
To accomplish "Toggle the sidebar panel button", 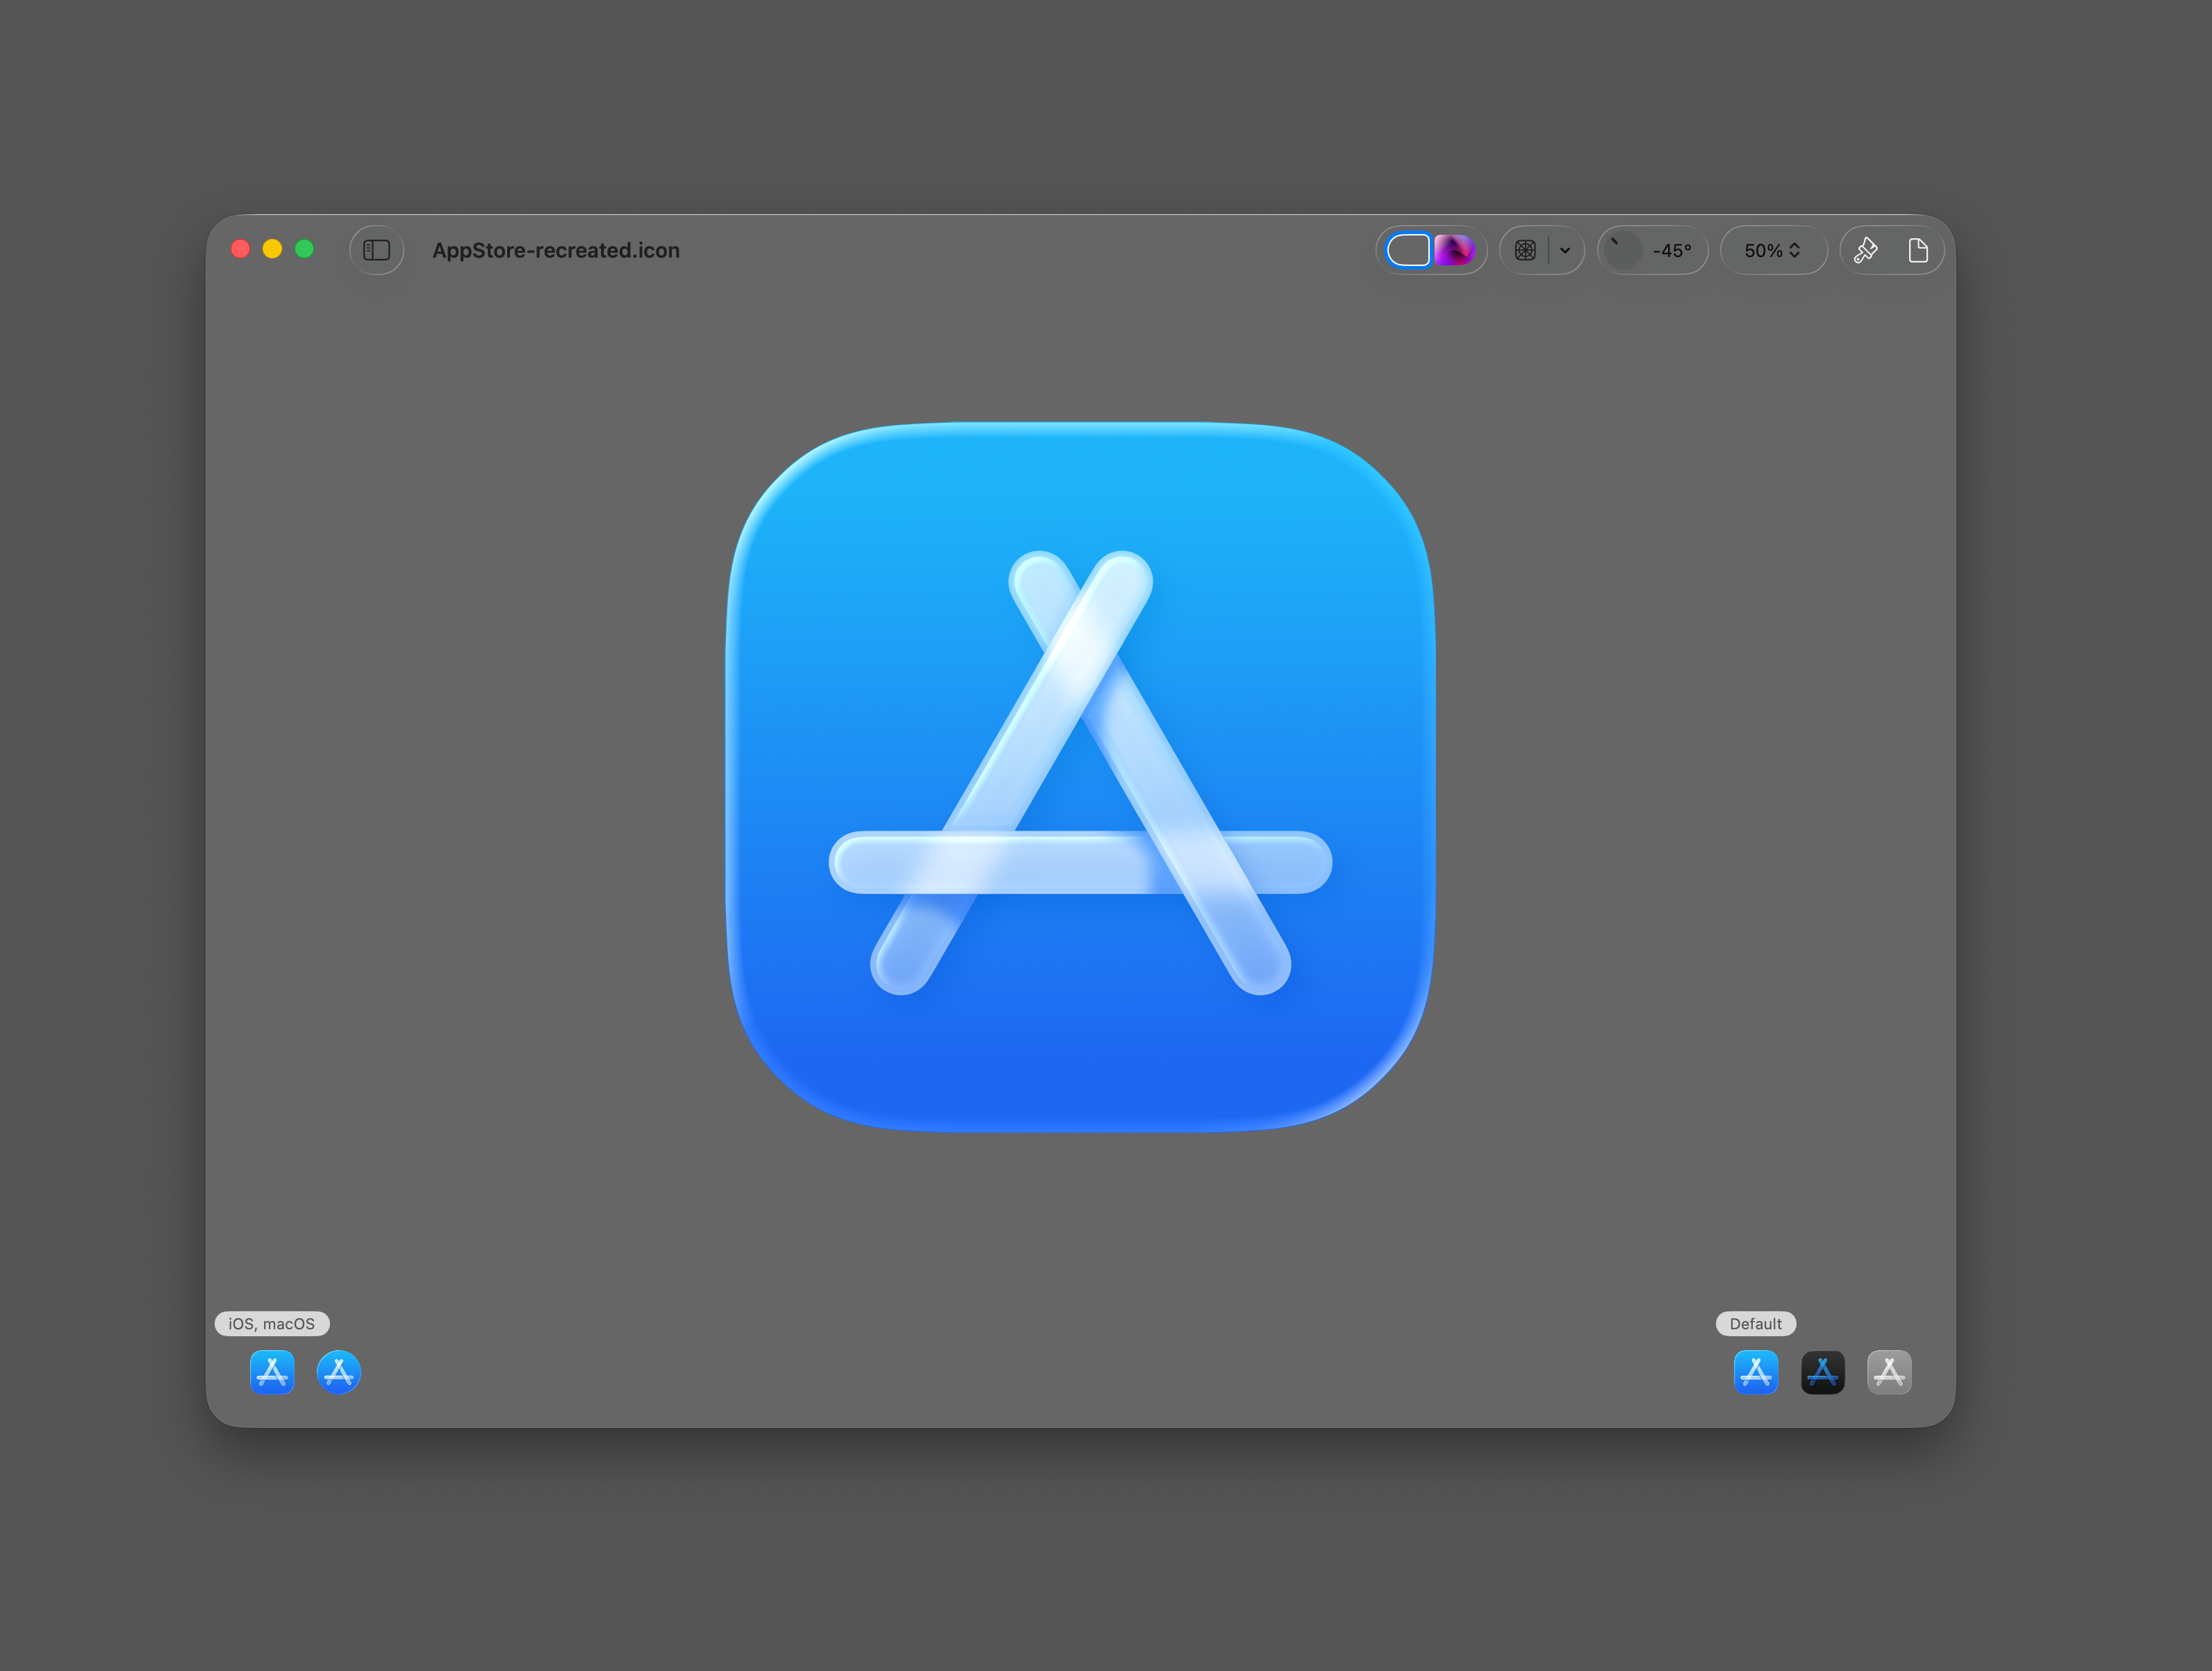I will click(376, 250).
